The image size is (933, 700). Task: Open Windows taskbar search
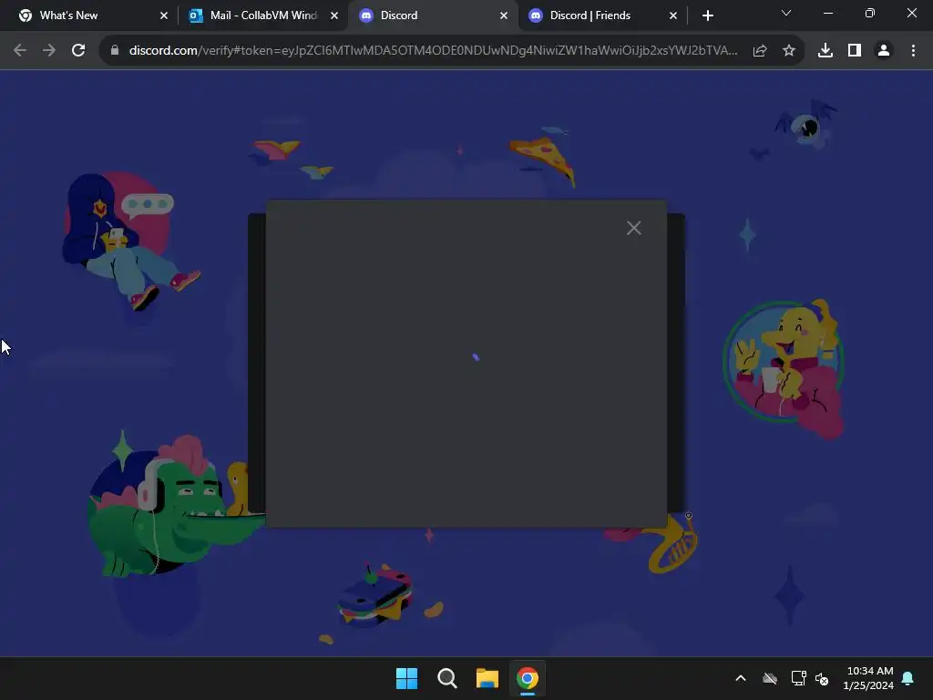[446, 678]
